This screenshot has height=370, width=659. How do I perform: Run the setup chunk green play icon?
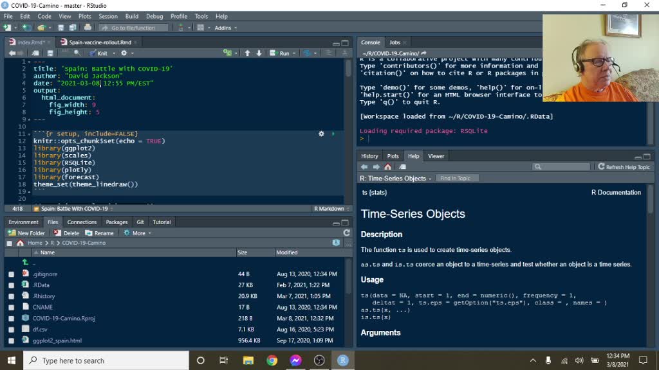333,134
